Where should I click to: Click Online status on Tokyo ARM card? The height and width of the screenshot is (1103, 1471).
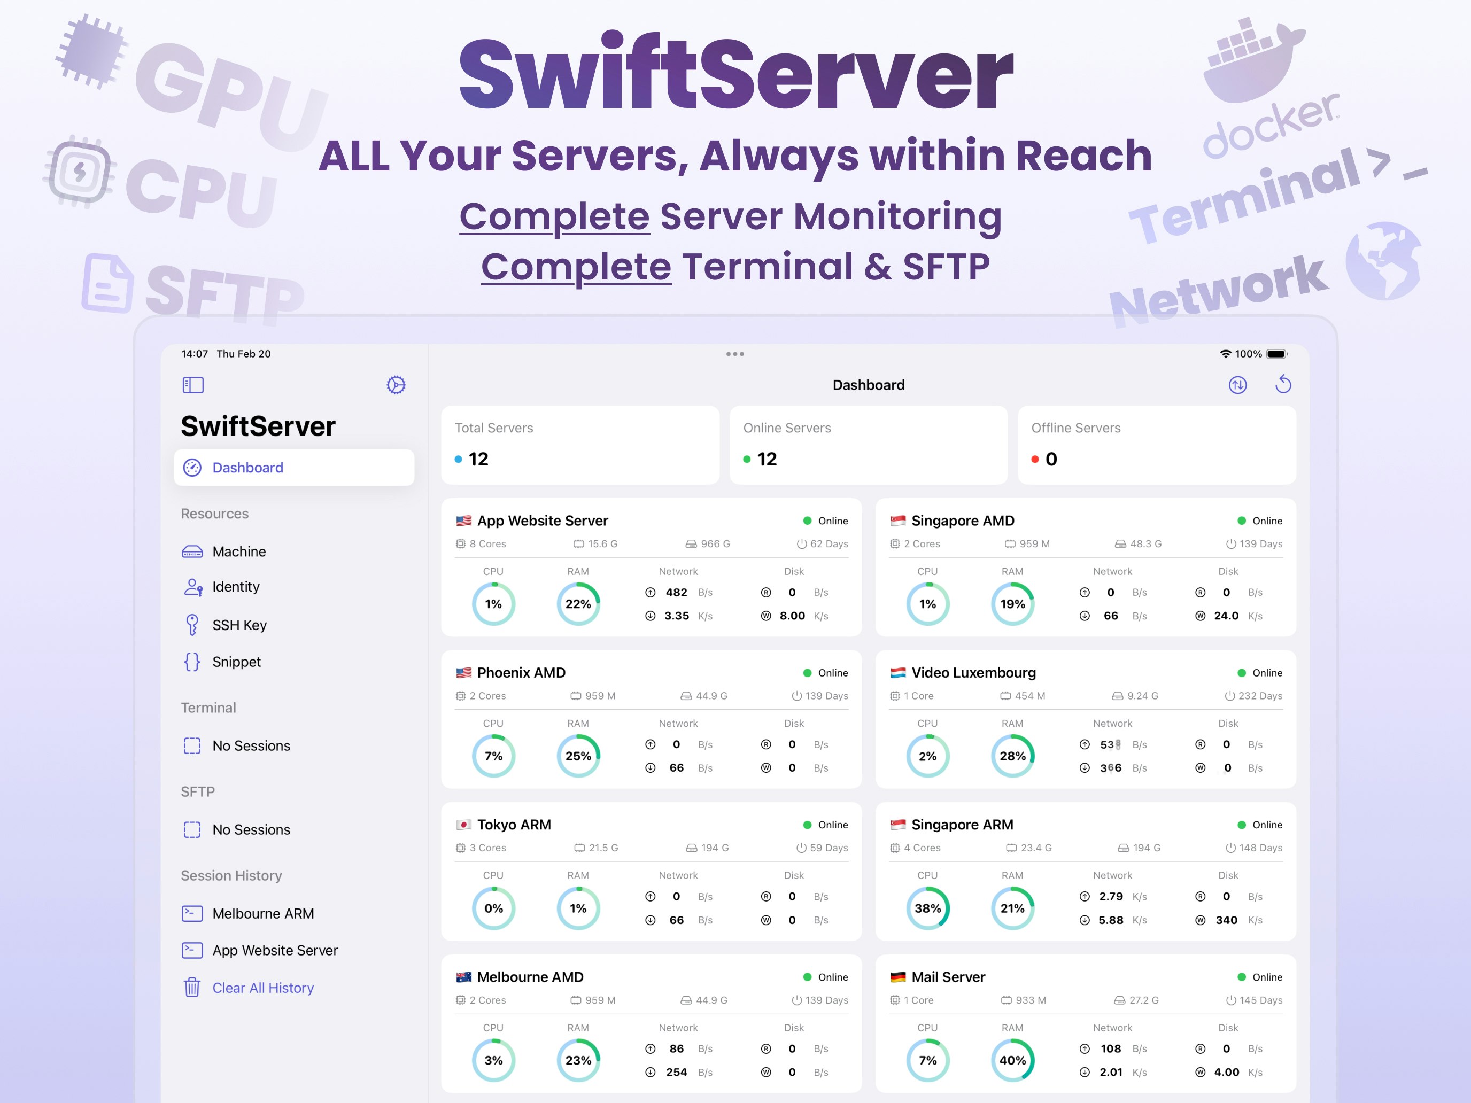click(x=826, y=825)
